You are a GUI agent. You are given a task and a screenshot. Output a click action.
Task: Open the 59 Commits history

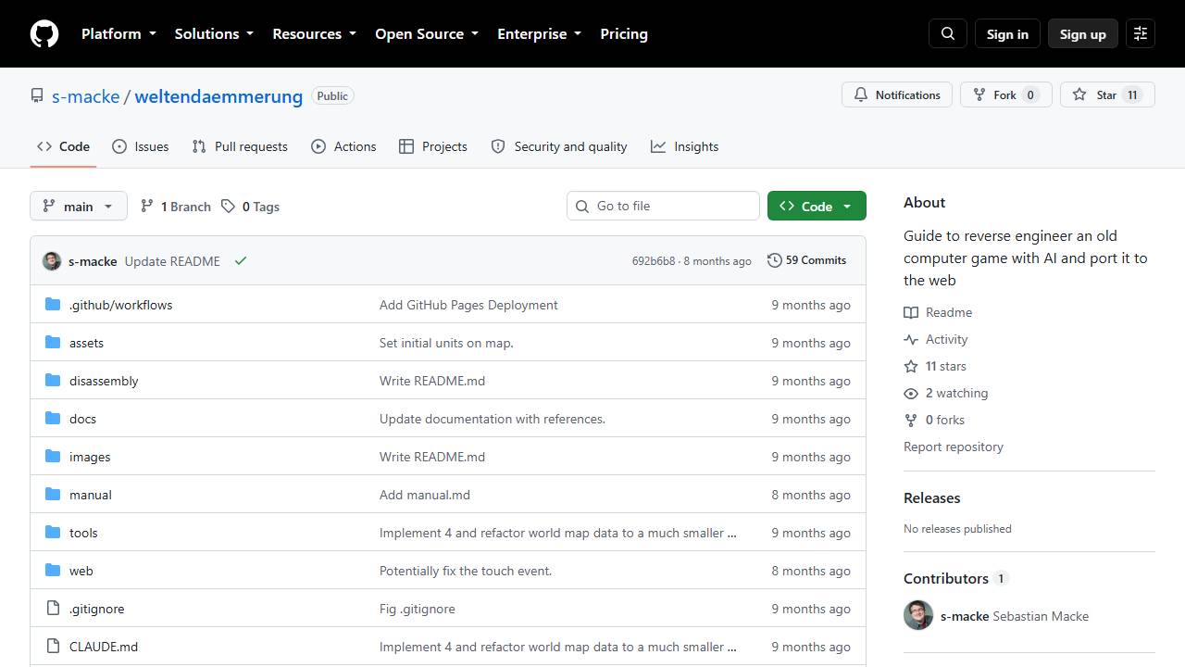click(x=807, y=260)
